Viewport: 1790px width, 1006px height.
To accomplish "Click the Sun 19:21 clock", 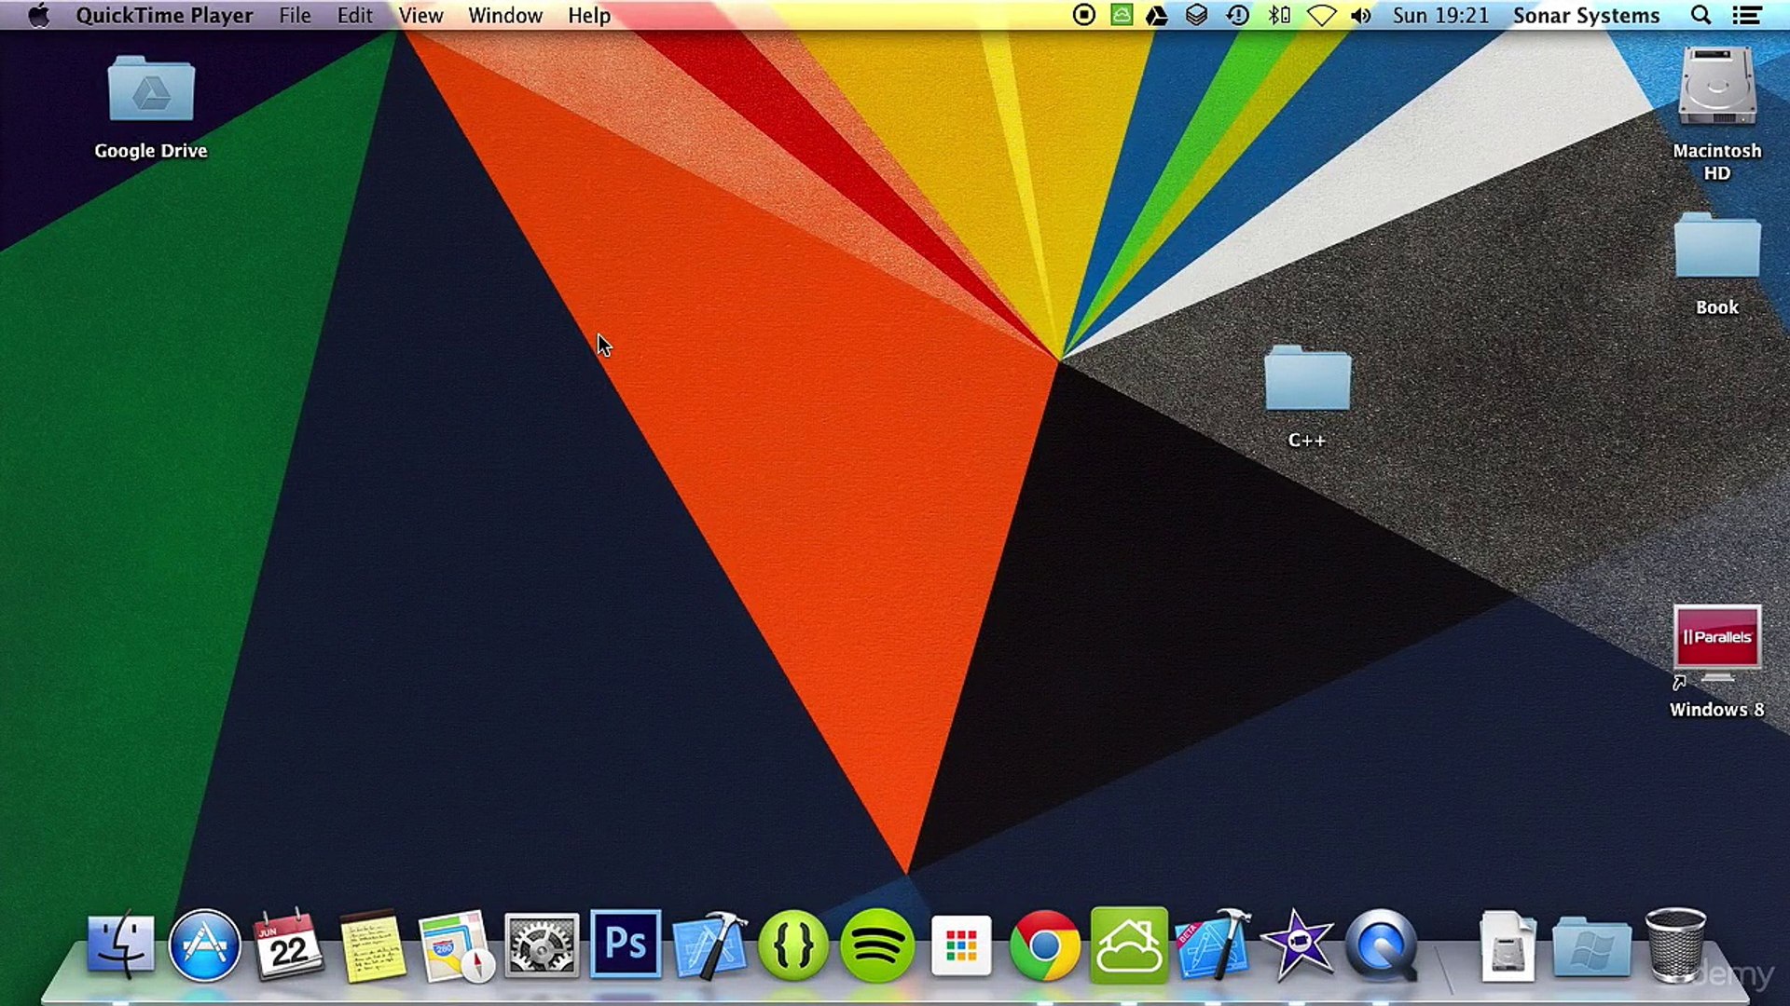I will pos(1440,16).
